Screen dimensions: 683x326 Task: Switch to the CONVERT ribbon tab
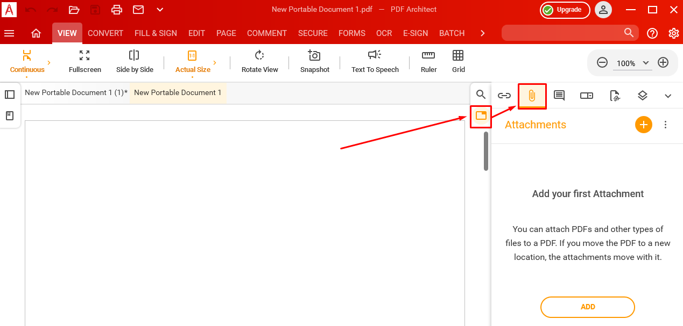105,33
